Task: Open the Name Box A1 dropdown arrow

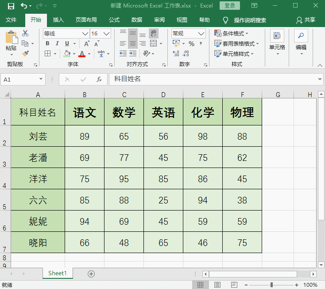Action: 41,79
